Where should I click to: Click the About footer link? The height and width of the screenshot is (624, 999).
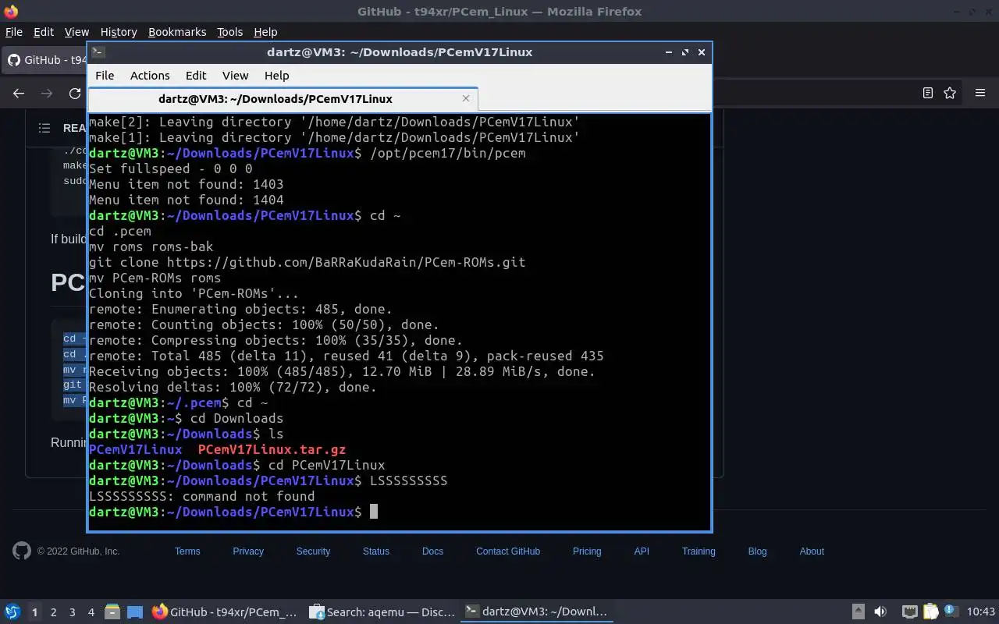(812, 551)
